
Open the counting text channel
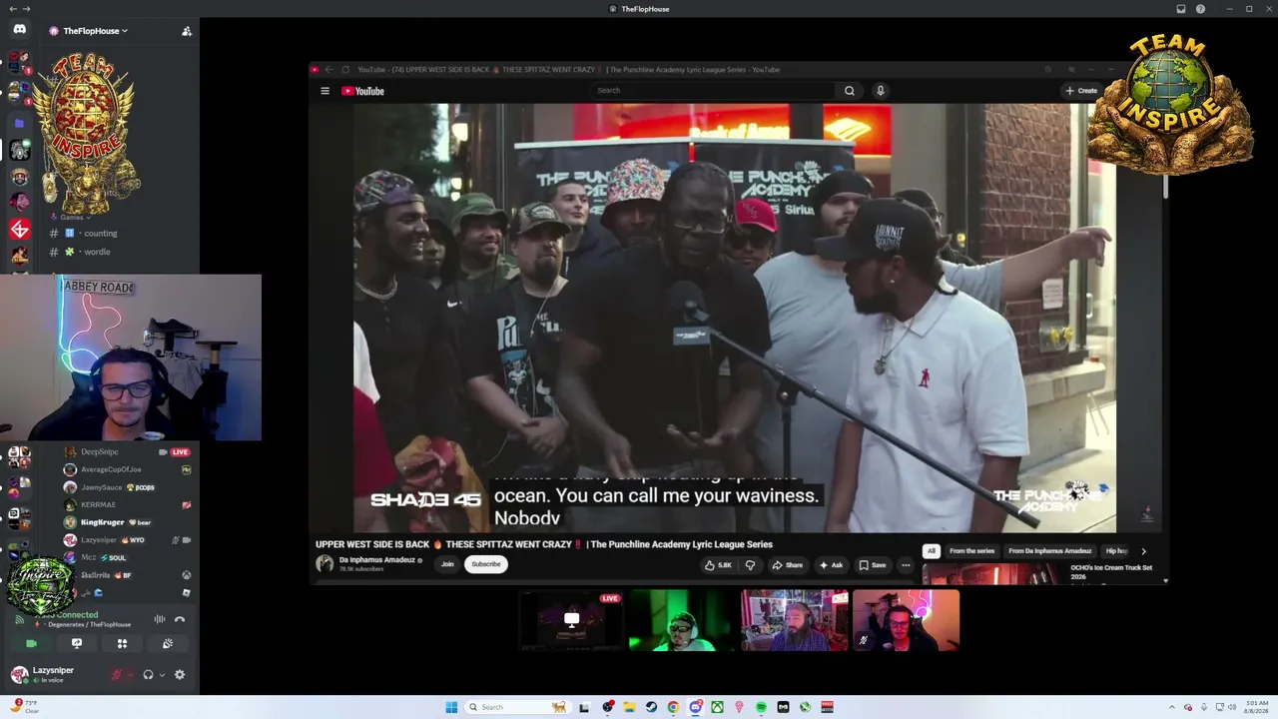point(101,234)
